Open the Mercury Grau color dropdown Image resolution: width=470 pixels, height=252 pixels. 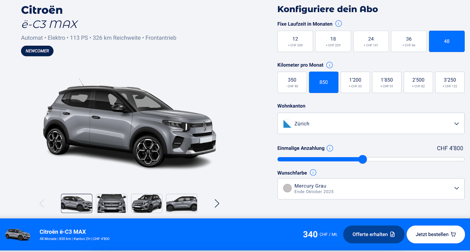[371, 189]
